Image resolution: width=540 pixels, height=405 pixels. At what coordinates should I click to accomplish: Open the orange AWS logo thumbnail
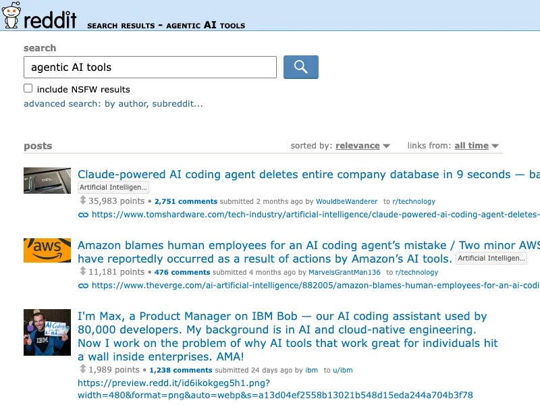coord(47,250)
